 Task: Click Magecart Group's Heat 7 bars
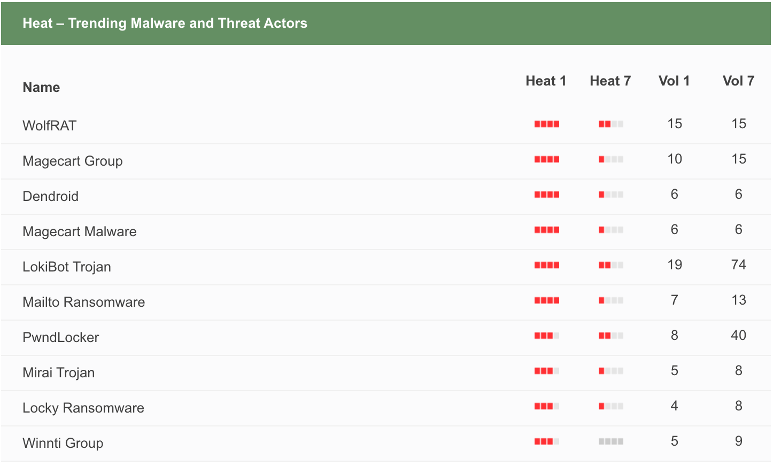(610, 159)
